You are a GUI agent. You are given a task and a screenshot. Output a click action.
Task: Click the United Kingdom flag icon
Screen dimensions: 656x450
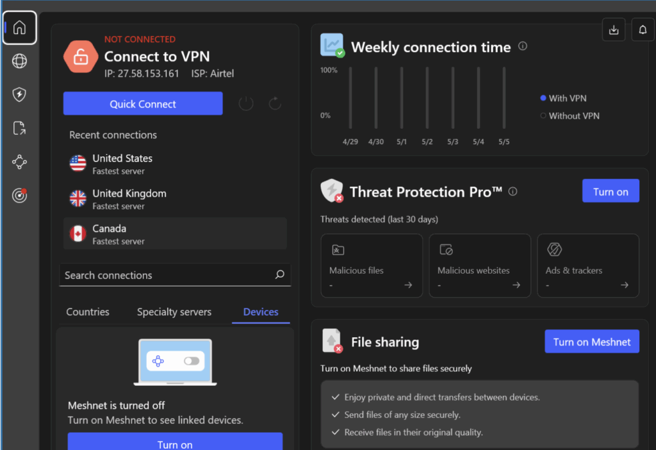[x=78, y=199]
